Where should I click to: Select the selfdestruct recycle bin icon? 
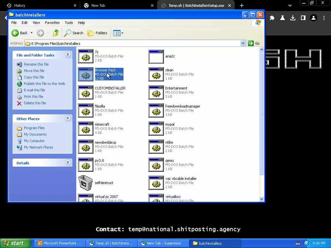[85, 183]
